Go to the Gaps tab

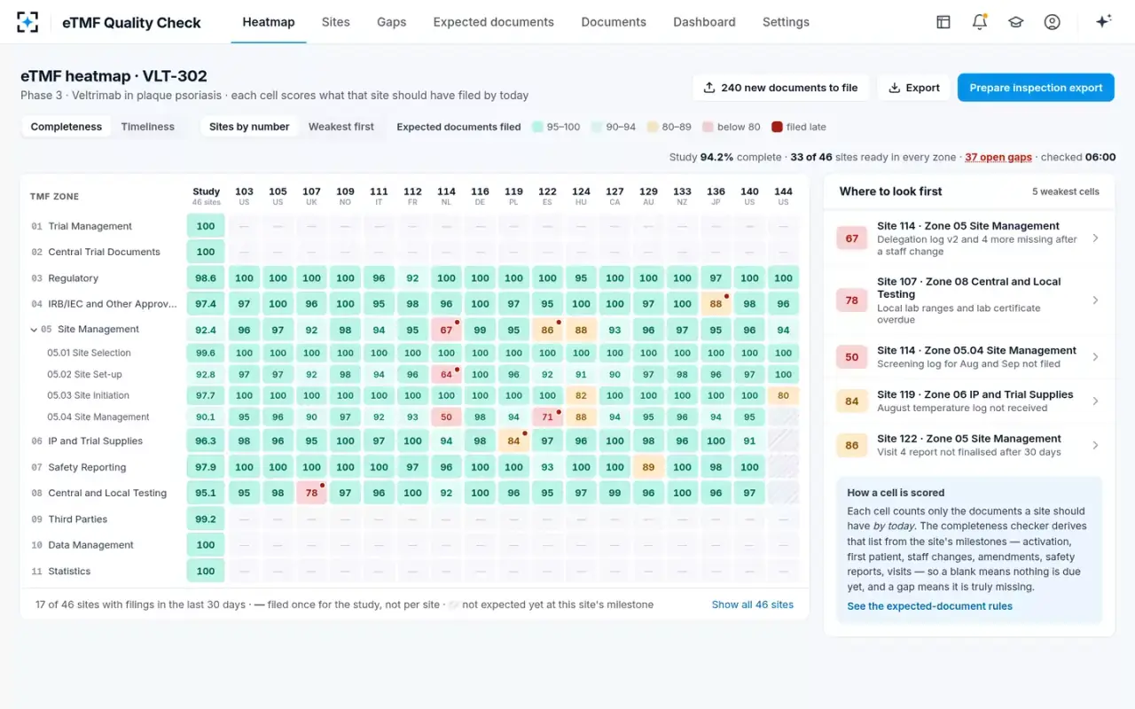click(391, 22)
